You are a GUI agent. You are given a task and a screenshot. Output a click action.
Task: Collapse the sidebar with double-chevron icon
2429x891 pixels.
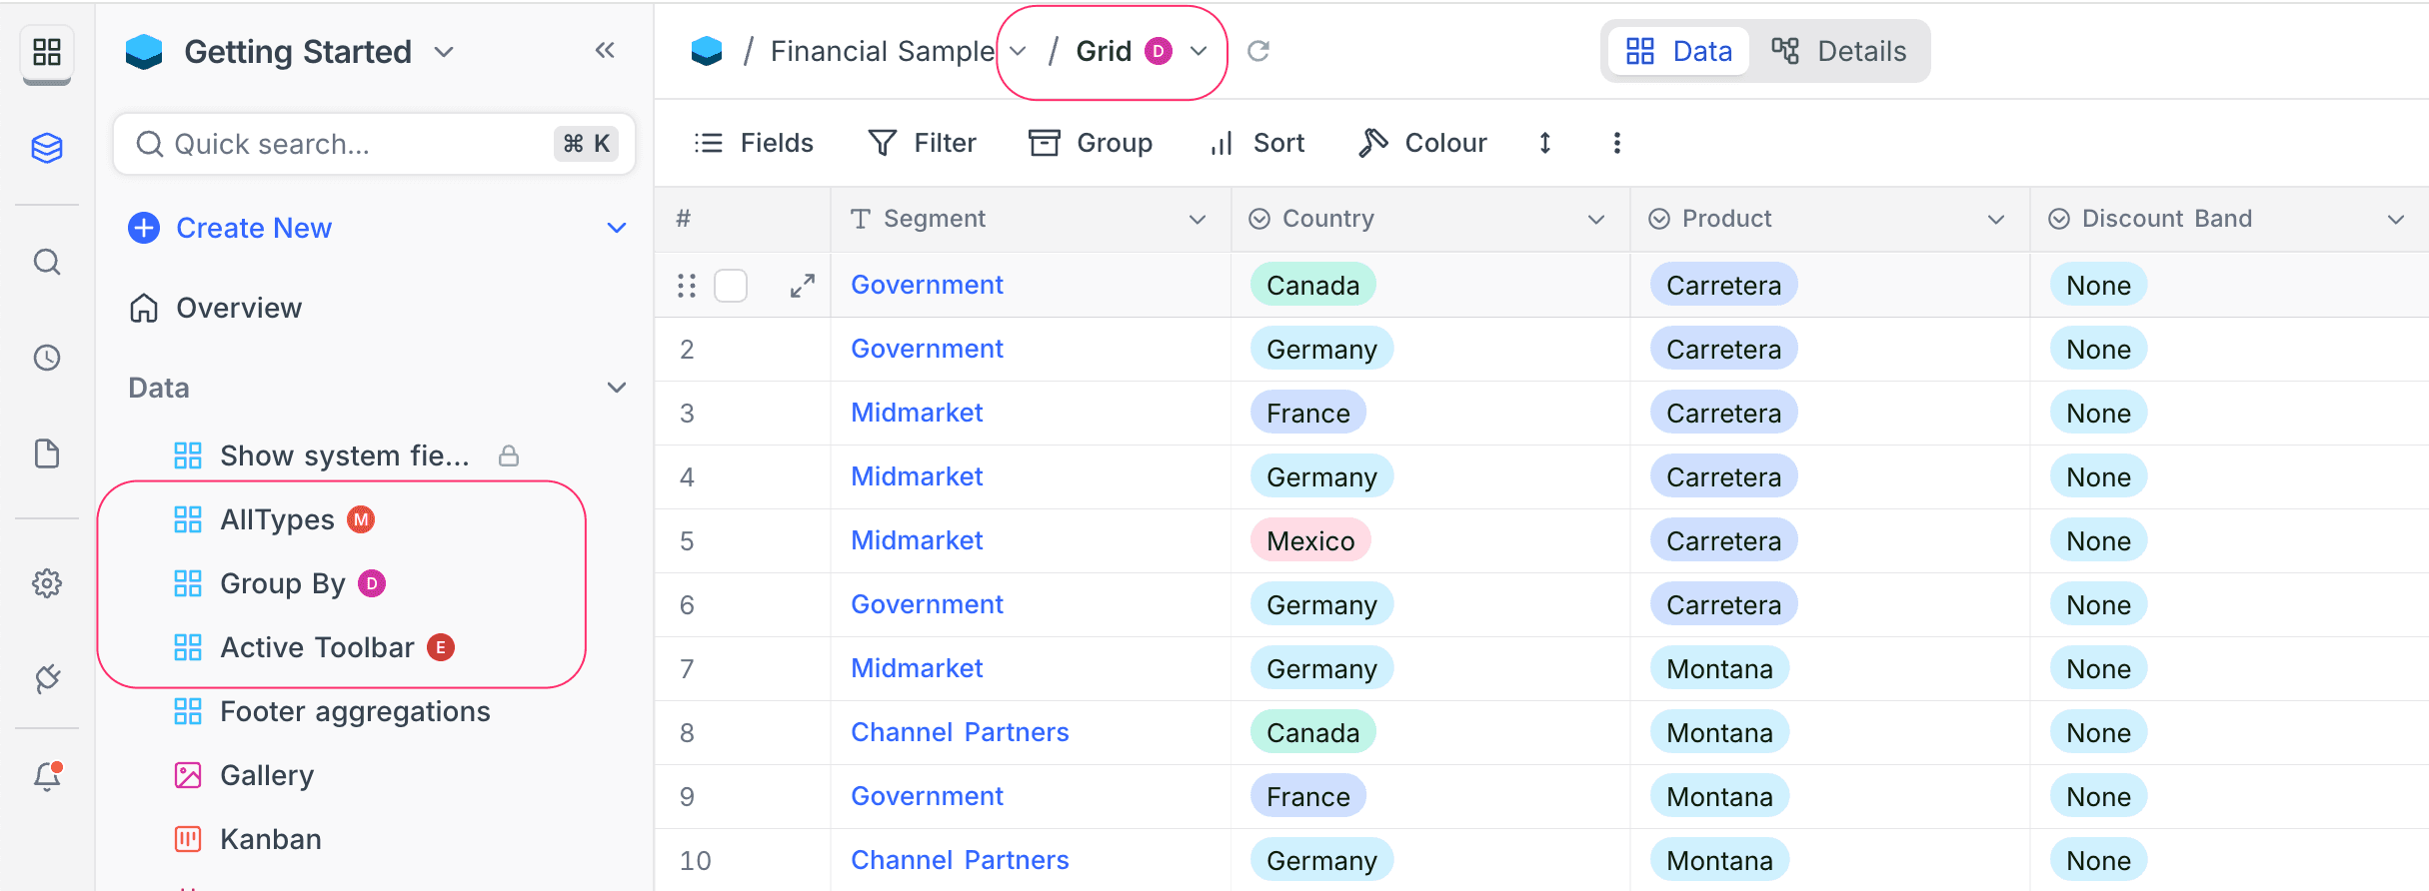605,51
